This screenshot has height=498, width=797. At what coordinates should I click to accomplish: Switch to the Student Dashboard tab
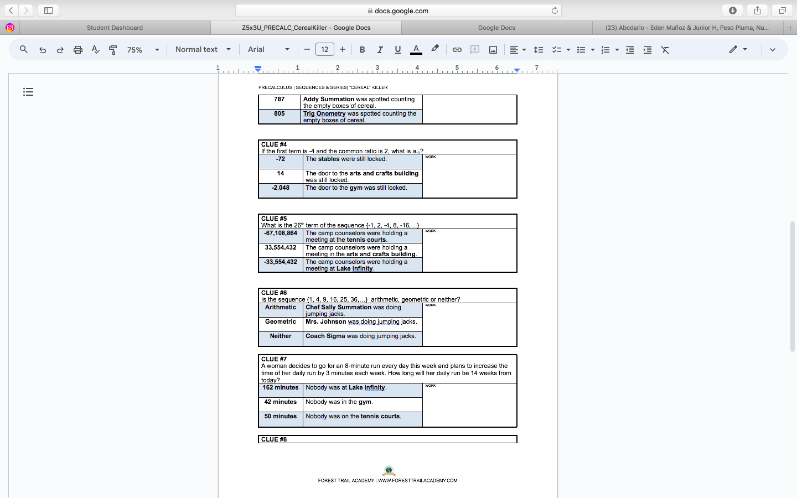point(115,27)
